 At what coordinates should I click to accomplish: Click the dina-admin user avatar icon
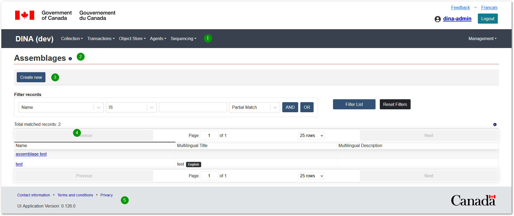coord(438,19)
